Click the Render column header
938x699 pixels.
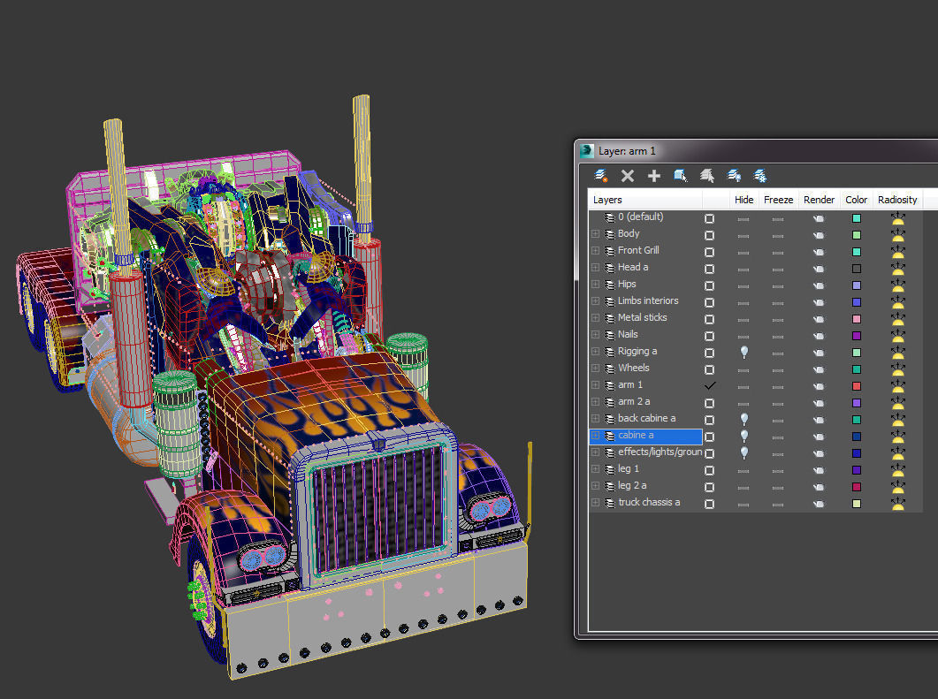[819, 200]
